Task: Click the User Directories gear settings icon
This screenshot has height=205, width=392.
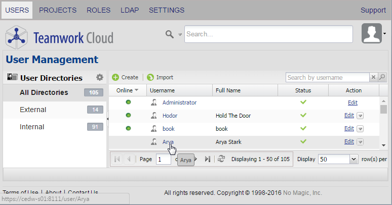Action: tap(100, 77)
